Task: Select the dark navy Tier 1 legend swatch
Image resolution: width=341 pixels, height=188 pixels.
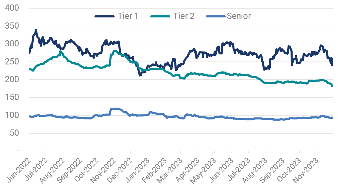Action: (105, 16)
